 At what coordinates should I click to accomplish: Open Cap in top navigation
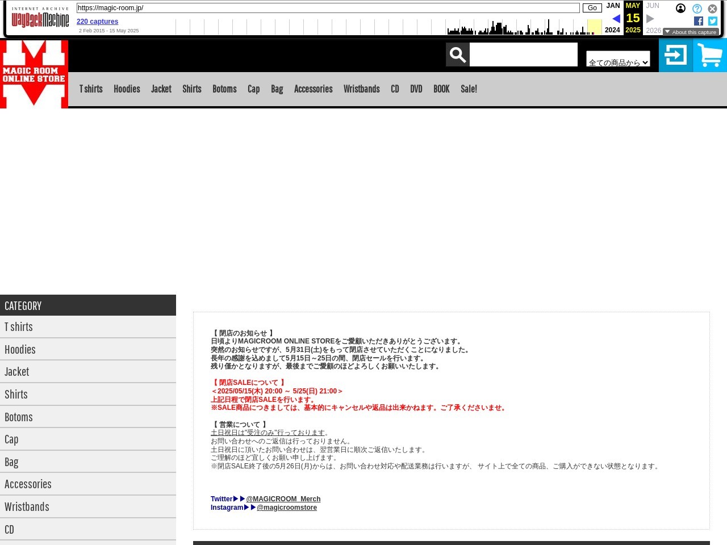tap(253, 89)
